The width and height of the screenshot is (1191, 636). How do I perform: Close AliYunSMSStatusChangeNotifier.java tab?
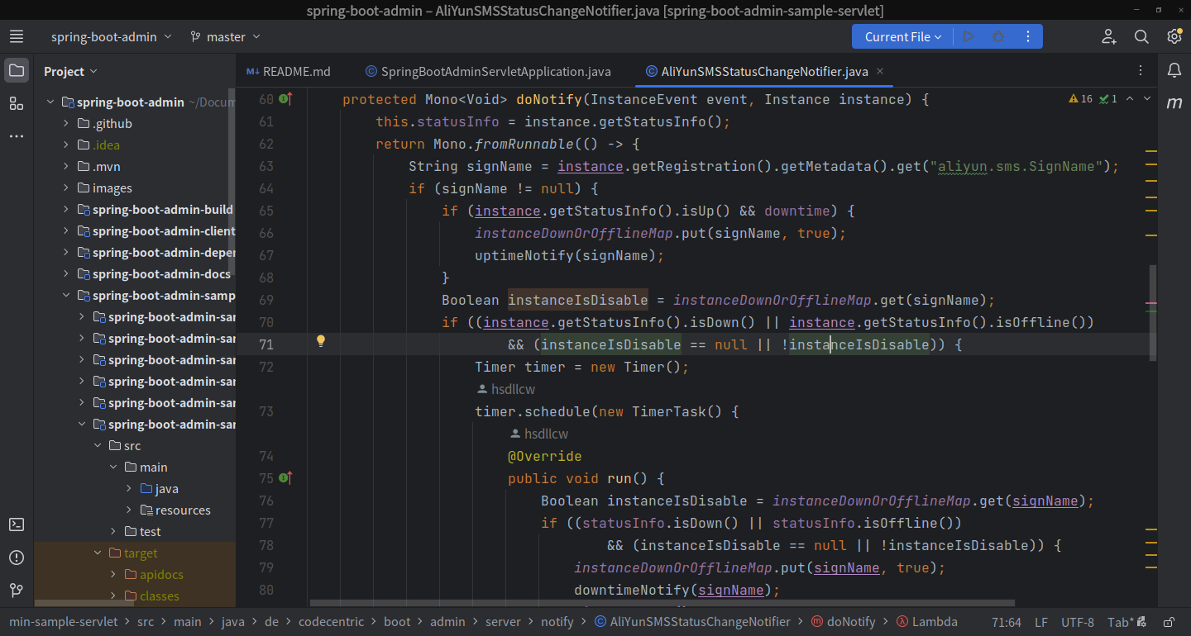[880, 71]
